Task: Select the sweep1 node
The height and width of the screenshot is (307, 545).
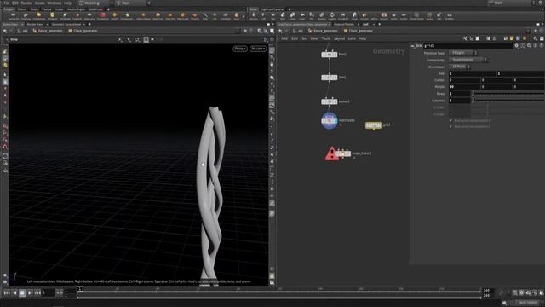Action: (330, 101)
